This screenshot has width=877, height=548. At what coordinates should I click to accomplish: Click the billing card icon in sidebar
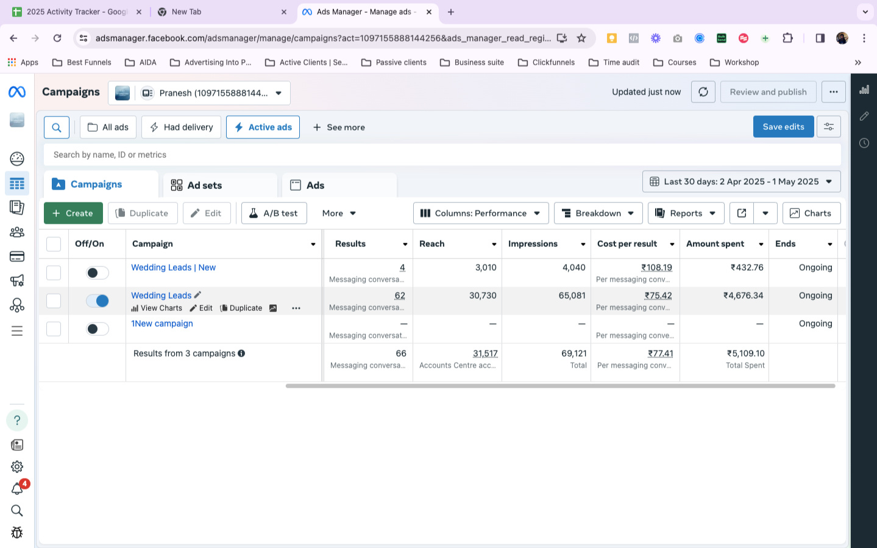(x=17, y=256)
